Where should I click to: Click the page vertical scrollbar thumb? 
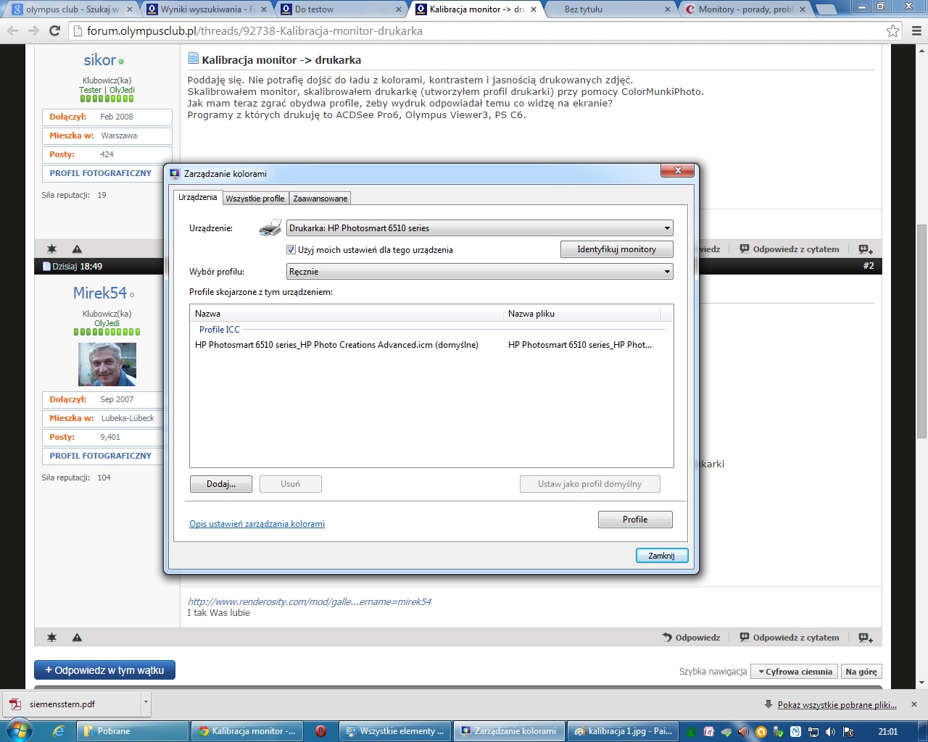tap(921, 330)
